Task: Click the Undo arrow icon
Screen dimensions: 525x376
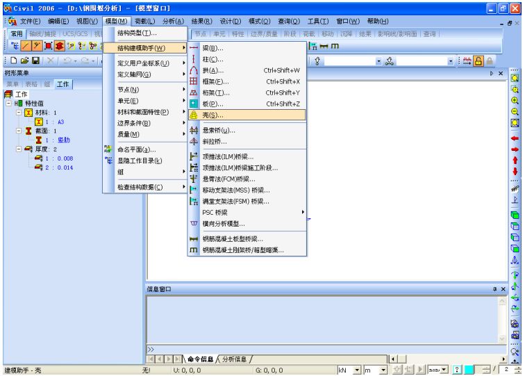Action: (x=67, y=60)
